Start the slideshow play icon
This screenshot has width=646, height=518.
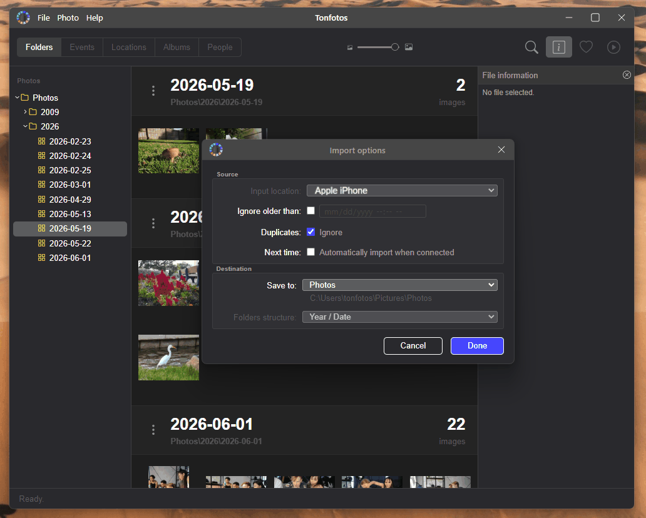(x=613, y=47)
